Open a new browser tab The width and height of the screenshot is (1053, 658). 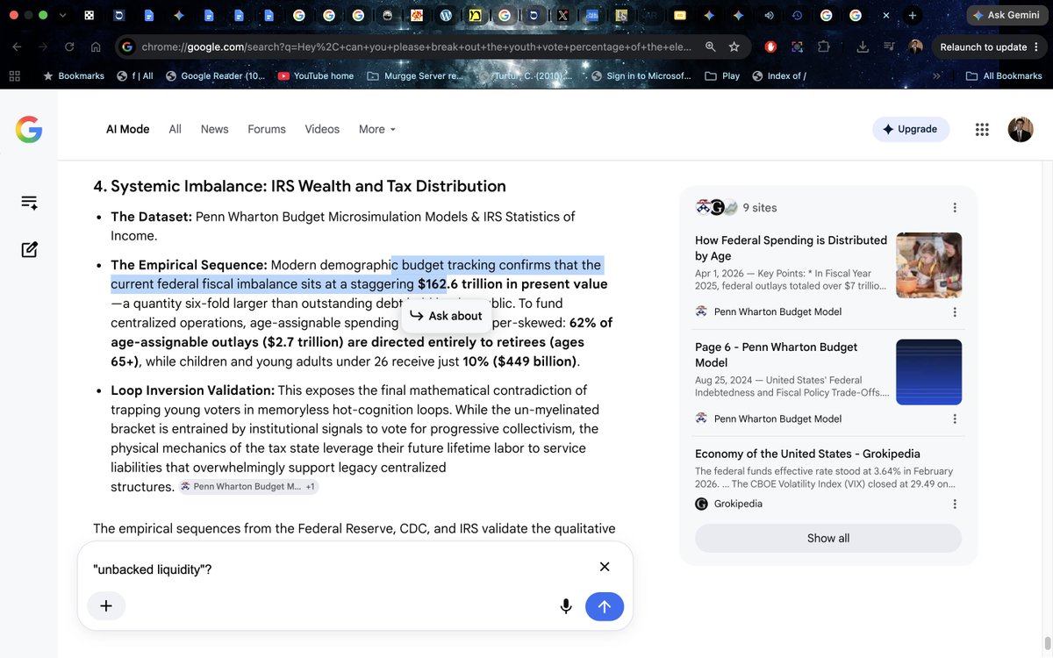913,16
